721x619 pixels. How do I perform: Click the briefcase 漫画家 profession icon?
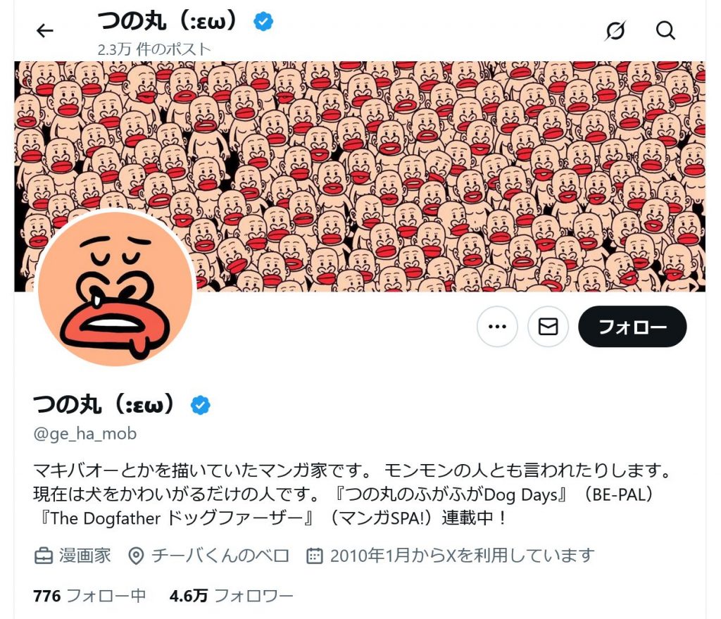click(44, 556)
